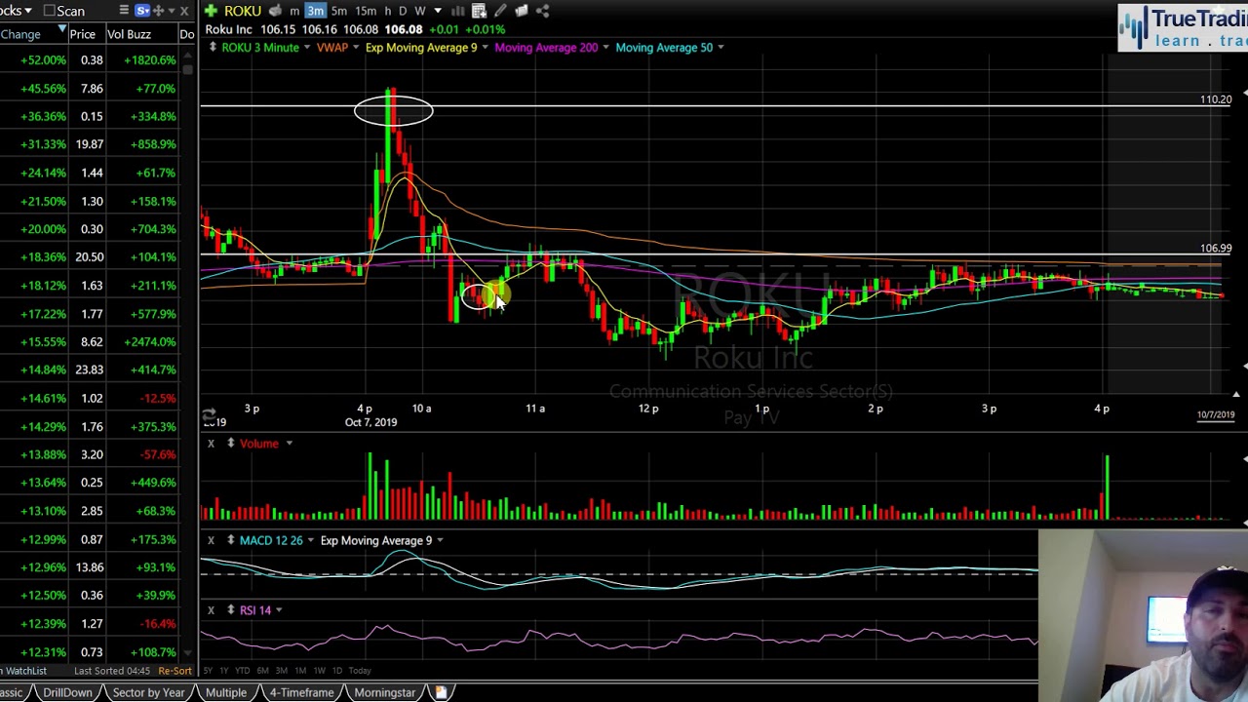This screenshot has width=1248, height=702.
Task: Remove the Volume pane with its X
Action: click(x=211, y=444)
